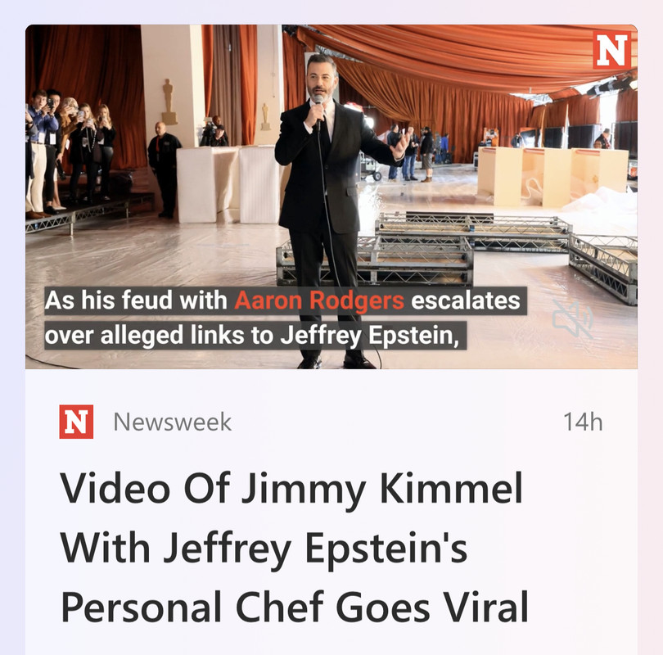Click the group of photographers on the riser
The image size is (663, 655).
[70, 152]
